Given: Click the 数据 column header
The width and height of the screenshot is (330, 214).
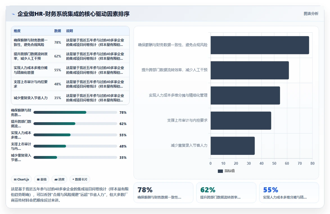Looking at the screenshot, I should (x=57, y=31).
